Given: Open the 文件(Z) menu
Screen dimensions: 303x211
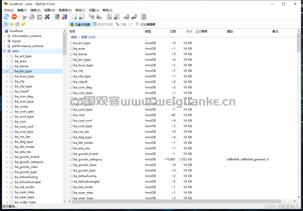Looking at the screenshot, I should tap(9, 10).
